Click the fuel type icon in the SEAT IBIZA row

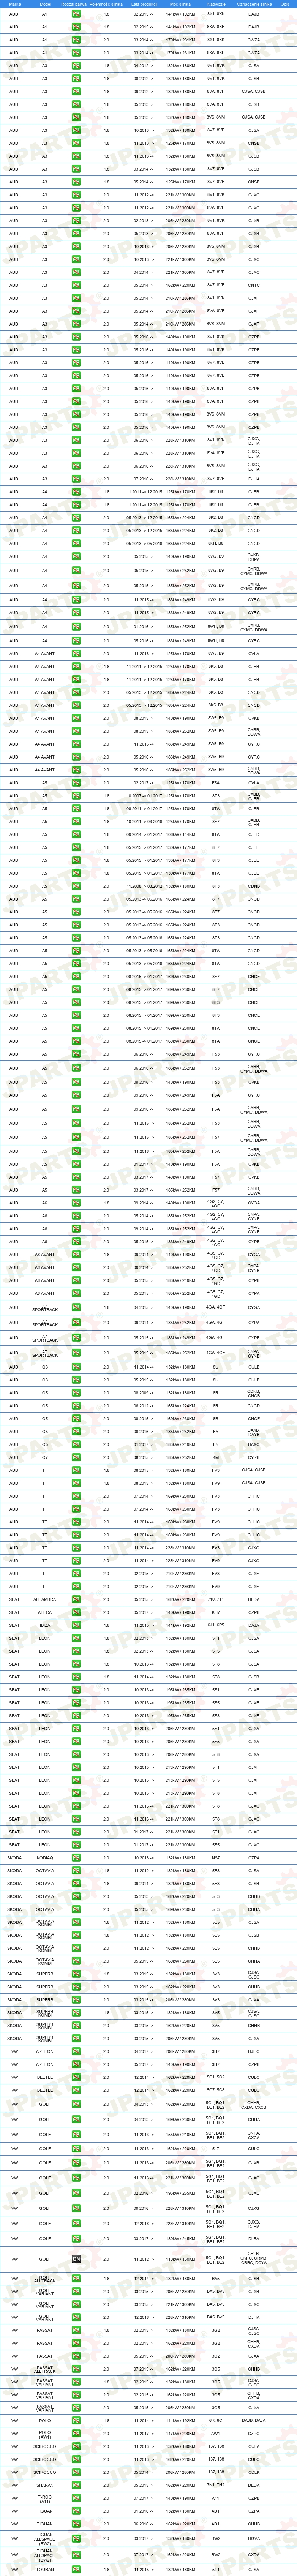coord(76,1624)
